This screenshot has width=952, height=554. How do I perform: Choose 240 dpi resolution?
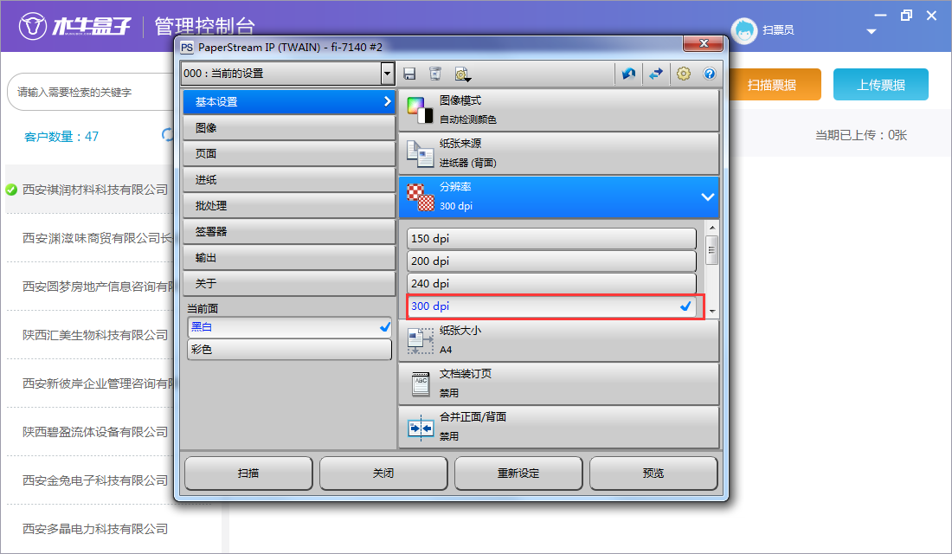click(x=551, y=284)
